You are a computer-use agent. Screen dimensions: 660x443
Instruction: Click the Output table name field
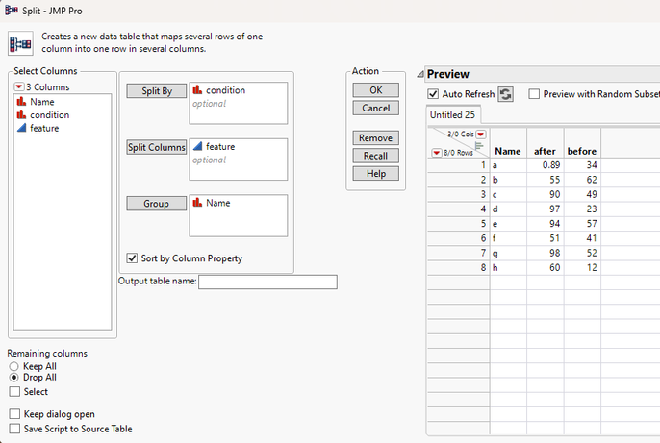click(267, 282)
